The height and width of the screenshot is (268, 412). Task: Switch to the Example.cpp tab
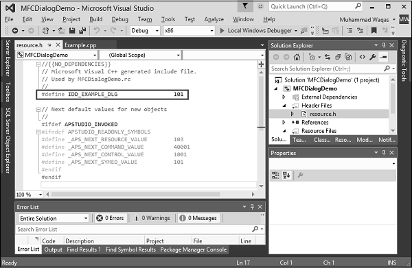click(x=80, y=45)
